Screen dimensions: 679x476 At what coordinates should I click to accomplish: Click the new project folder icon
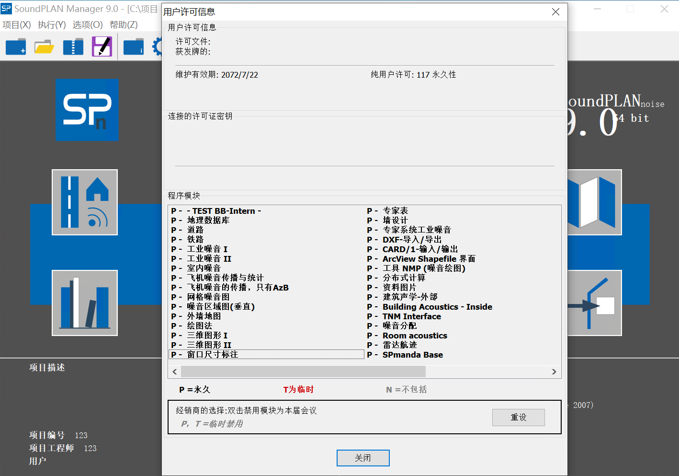pyautogui.click(x=16, y=47)
